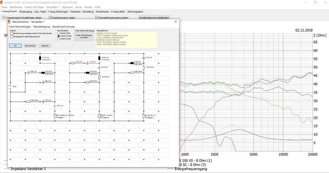Enable 'Druckansicht statt Editoransicht' checkbox
This screenshot has height=173, width=329.
pos(11,36)
